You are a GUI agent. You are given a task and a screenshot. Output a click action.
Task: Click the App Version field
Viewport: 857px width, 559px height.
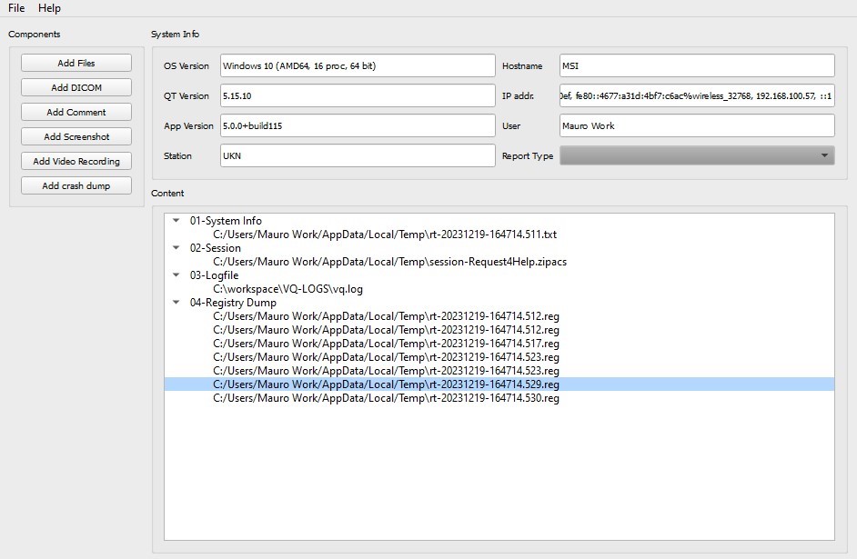358,126
